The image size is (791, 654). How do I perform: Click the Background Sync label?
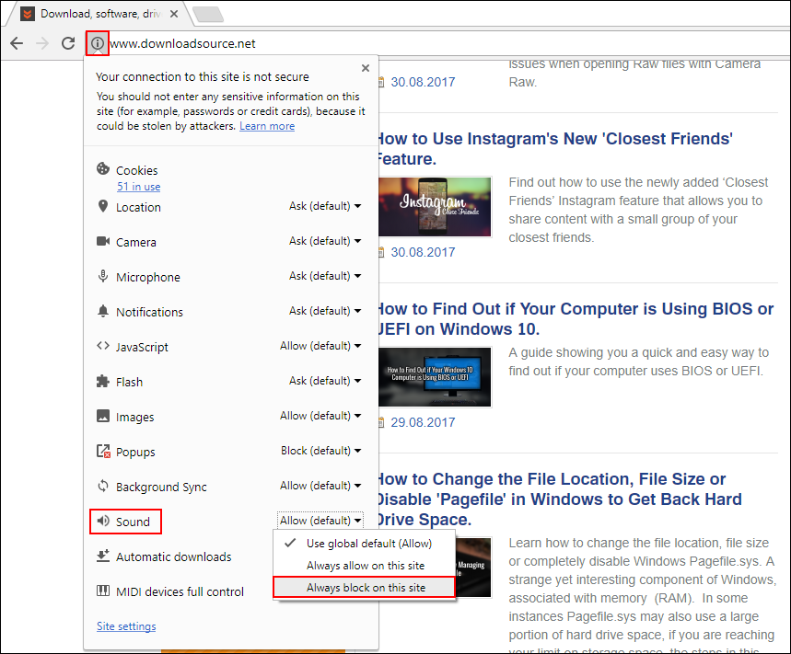click(x=161, y=487)
